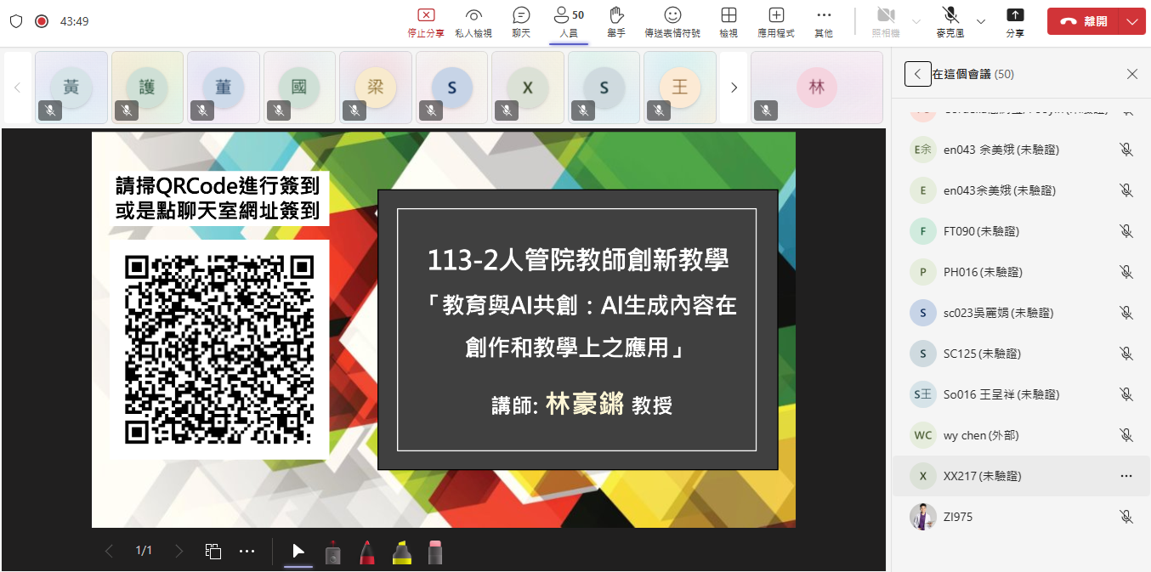Go to next slide arrow
The height and width of the screenshot is (572, 1151).
pos(179,551)
